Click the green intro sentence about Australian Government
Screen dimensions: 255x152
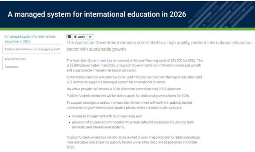pyautogui.click(x=159, y=46)
